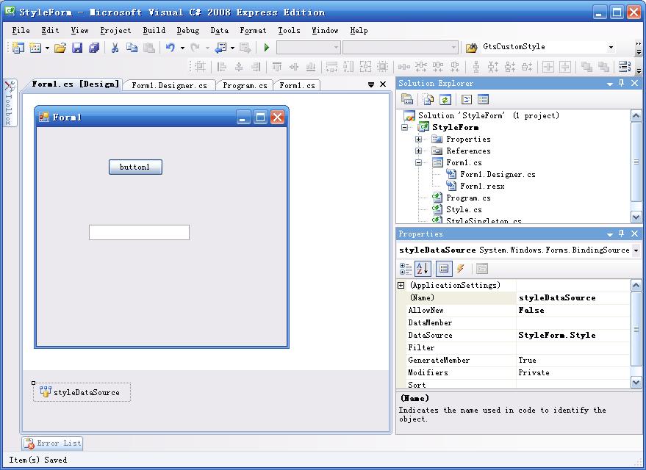Toggle the Properties view button in Properties panel
Screen dimensions: 646x470
[x=444, y=269]
